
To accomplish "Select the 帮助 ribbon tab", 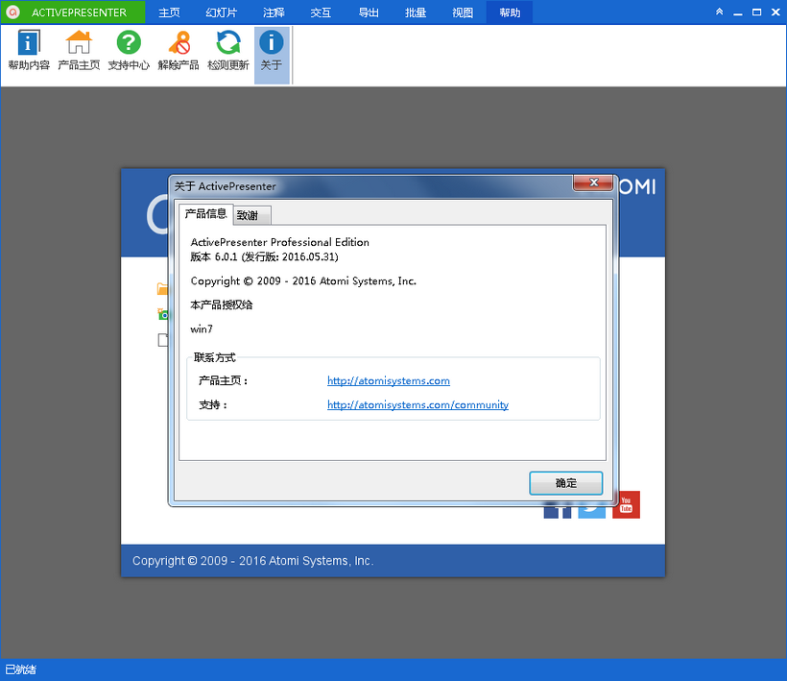I will click(510, 12).
